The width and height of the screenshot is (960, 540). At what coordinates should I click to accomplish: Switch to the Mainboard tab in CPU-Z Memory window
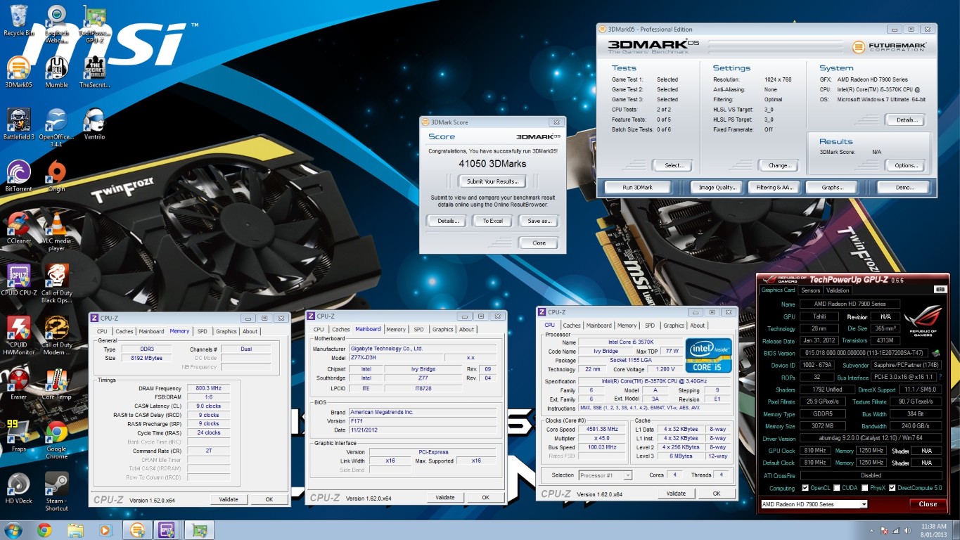coord(151,331)
